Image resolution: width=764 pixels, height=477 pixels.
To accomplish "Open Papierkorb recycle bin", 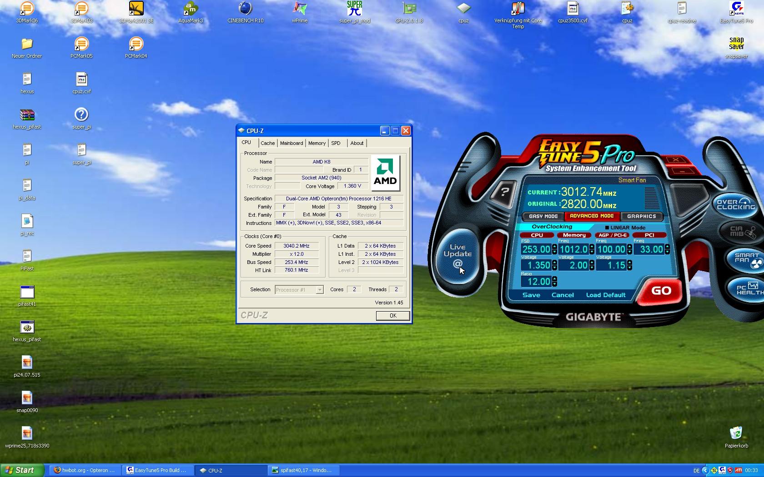I will coord(736,437).
